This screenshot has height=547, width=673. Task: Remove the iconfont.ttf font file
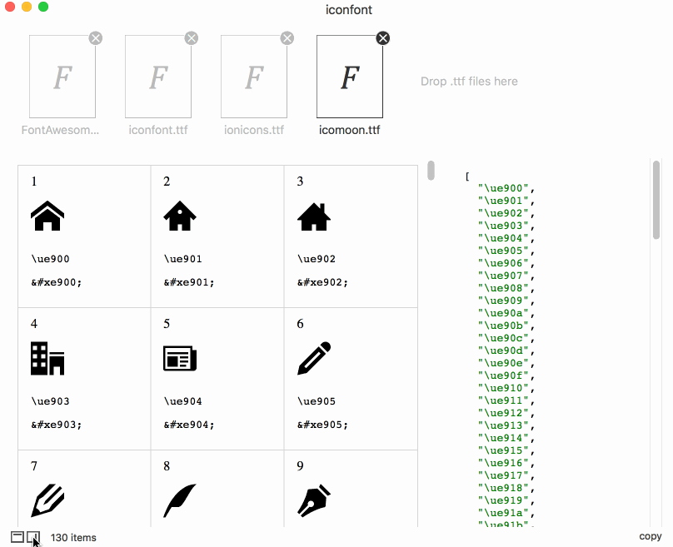(192, 38)
